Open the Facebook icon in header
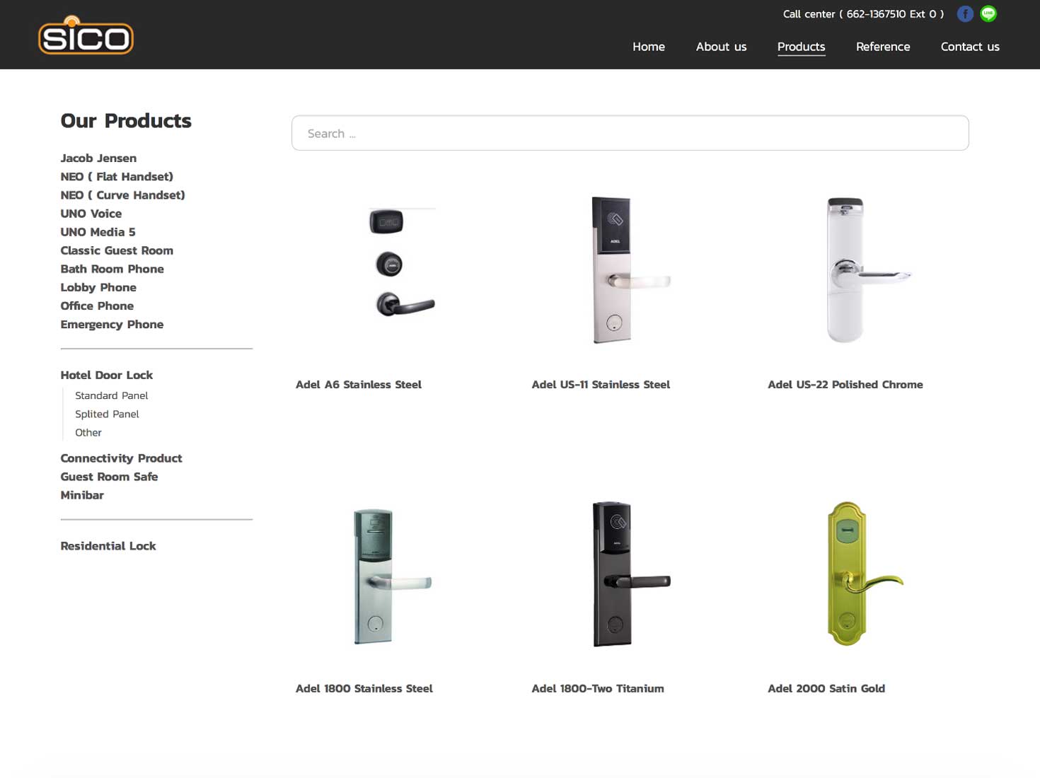Screen dimensions: 1040x778 click(965, 14)
